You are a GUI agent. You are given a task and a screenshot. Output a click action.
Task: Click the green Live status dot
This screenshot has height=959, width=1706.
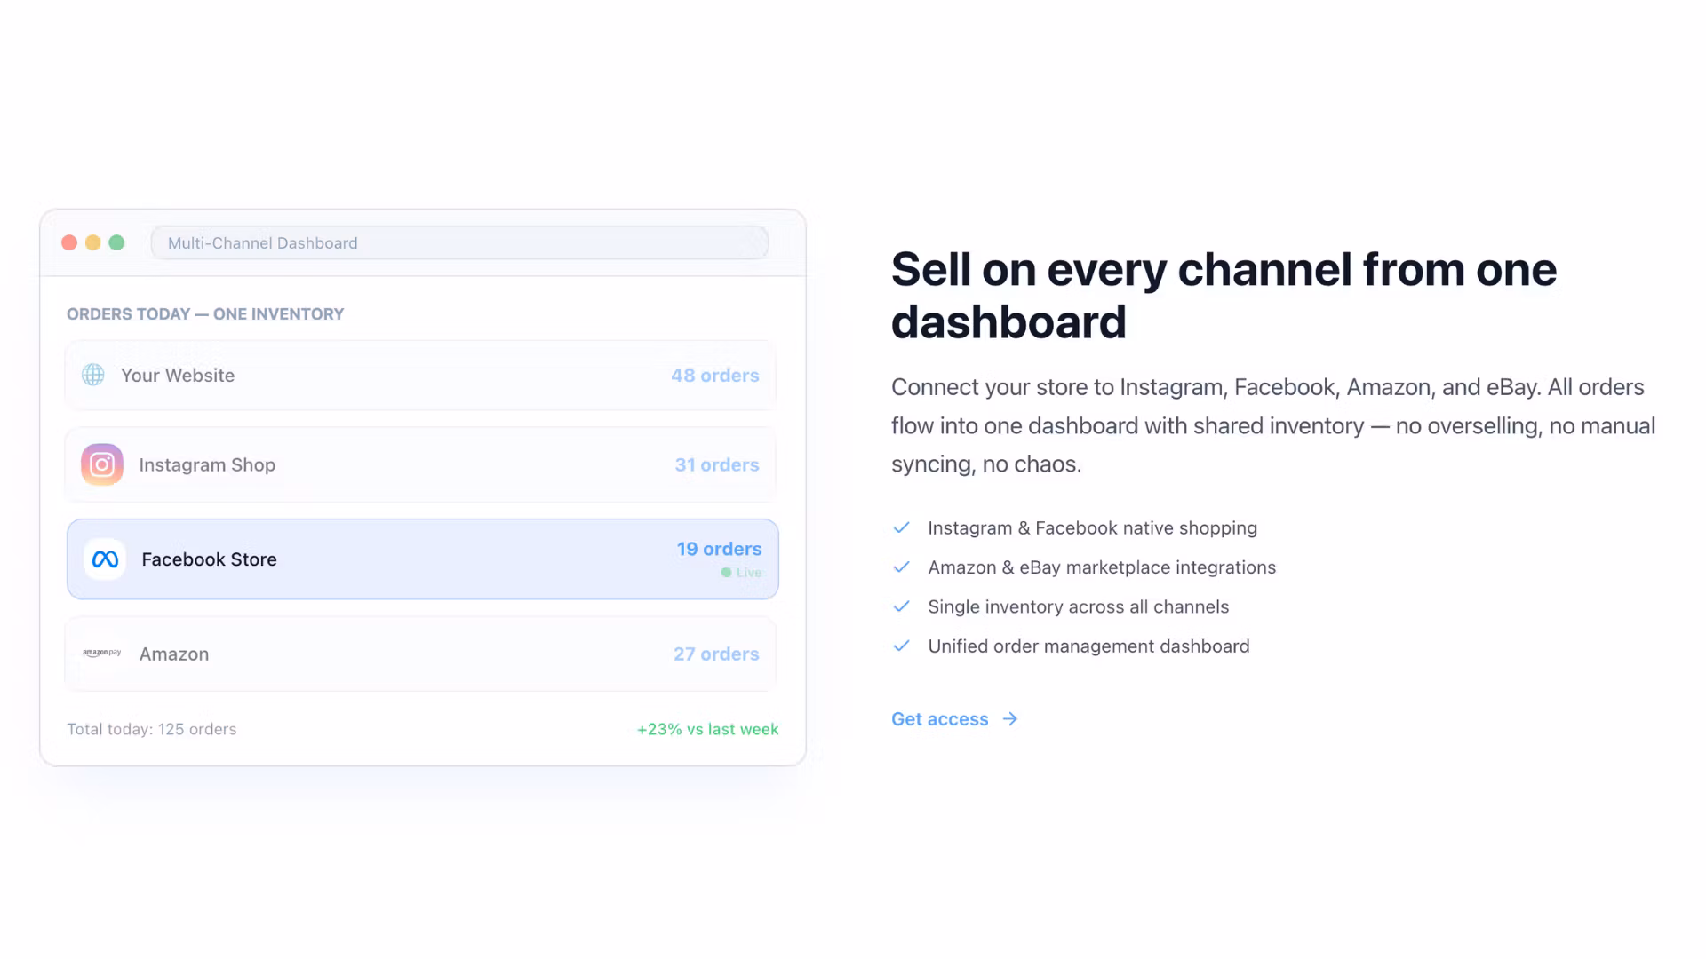tap(726, 573)
